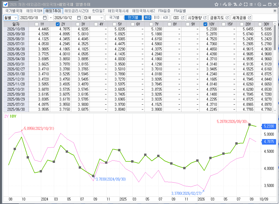Select the 만기별 view button
The width and height of the screenshot is (279, 204).
[x=133, y=18]
